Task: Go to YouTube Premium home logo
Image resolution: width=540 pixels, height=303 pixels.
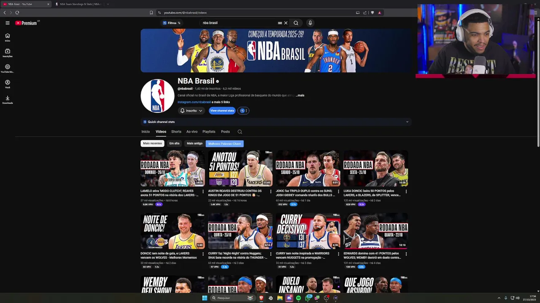Action: coord(27,23)
